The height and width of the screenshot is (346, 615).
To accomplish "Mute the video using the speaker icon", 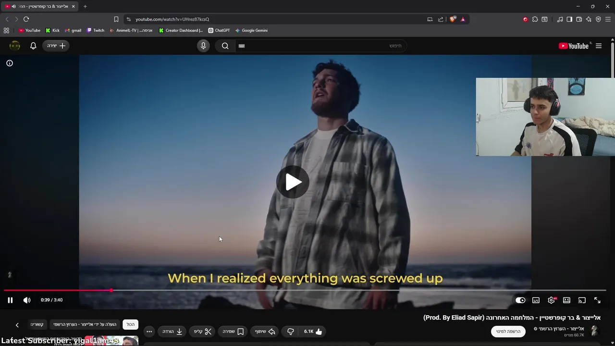I will (27, 300).
